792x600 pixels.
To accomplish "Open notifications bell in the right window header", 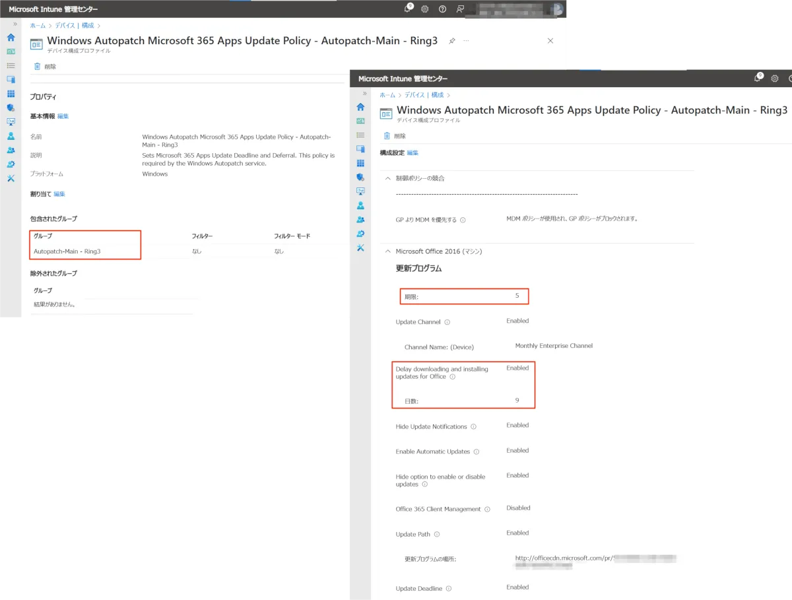I will (758, 78).
